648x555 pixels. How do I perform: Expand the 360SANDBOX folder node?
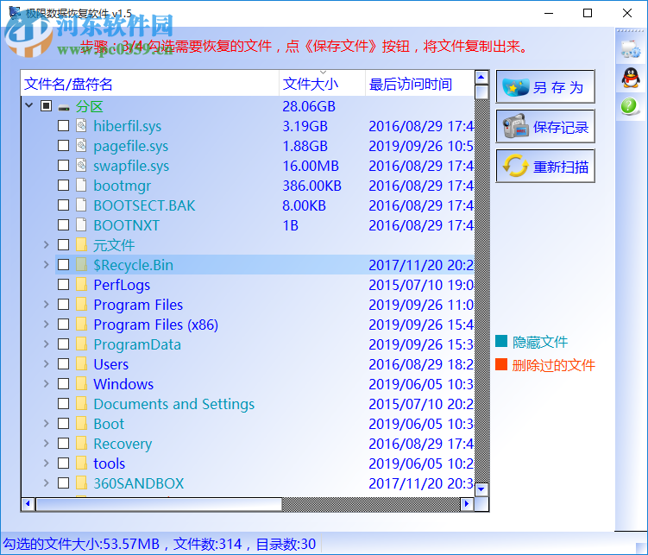point(47,482)
